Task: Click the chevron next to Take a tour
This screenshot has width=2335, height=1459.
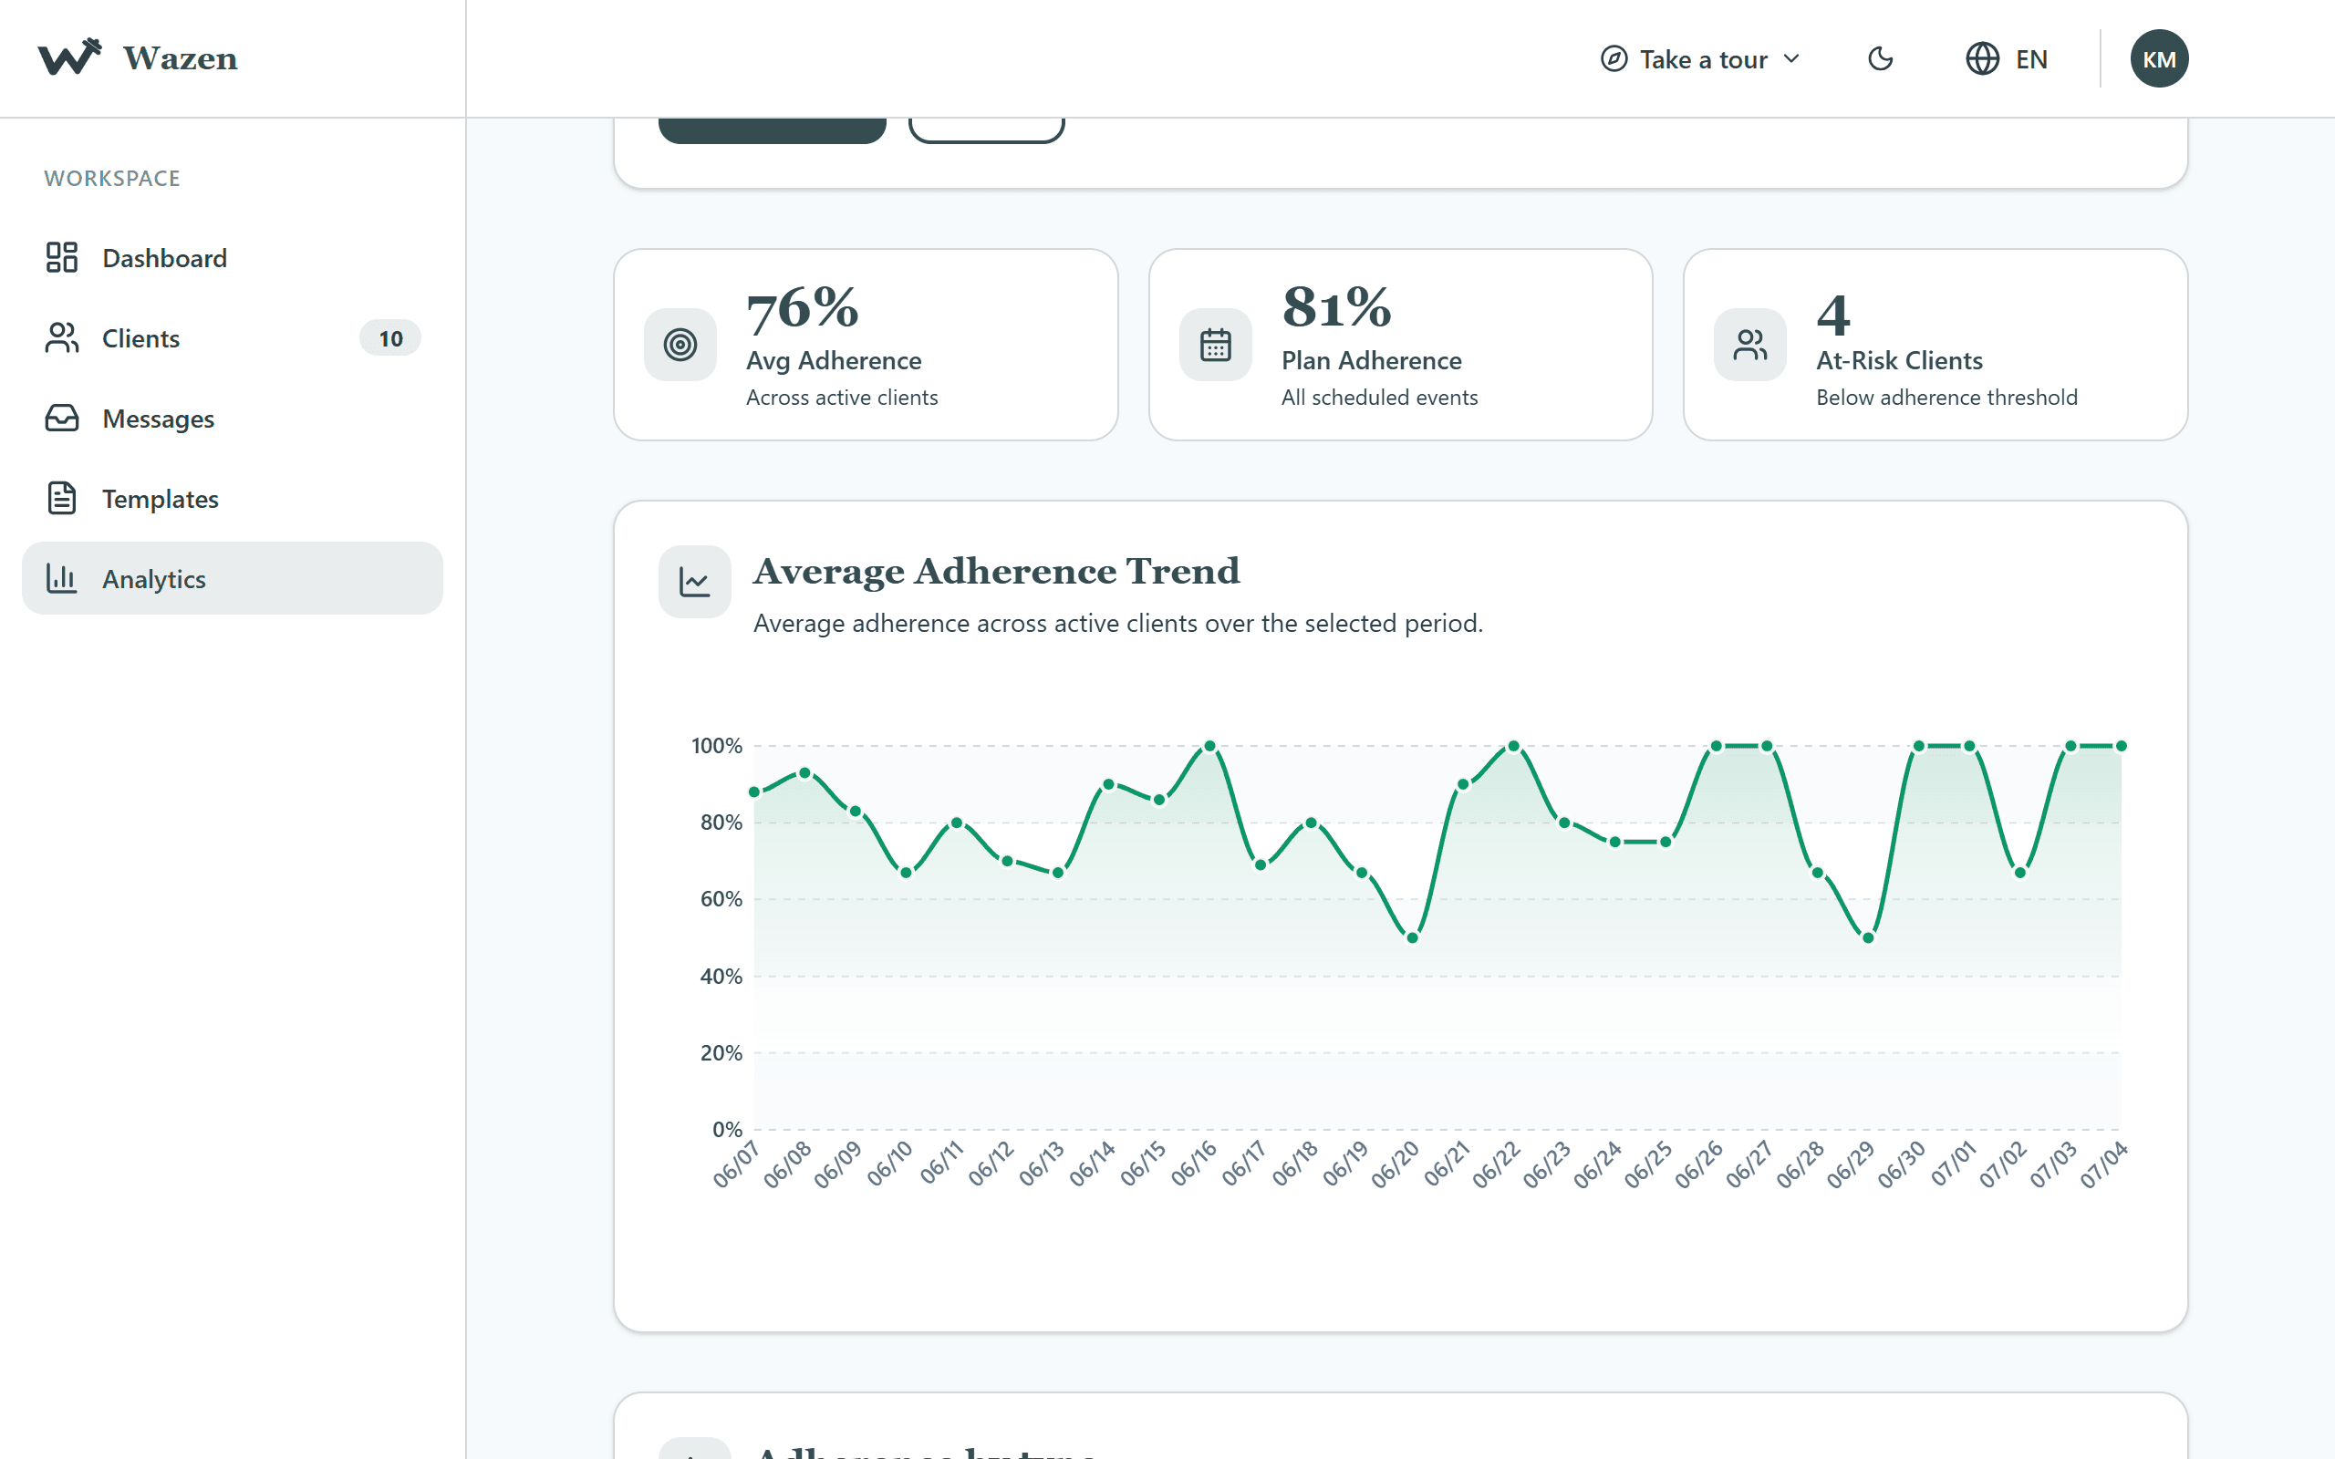Action: (x=1791, y=59)
